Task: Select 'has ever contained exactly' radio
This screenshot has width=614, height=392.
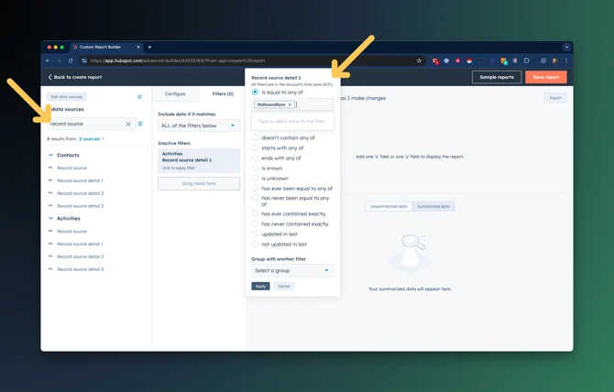Action: 255,214
